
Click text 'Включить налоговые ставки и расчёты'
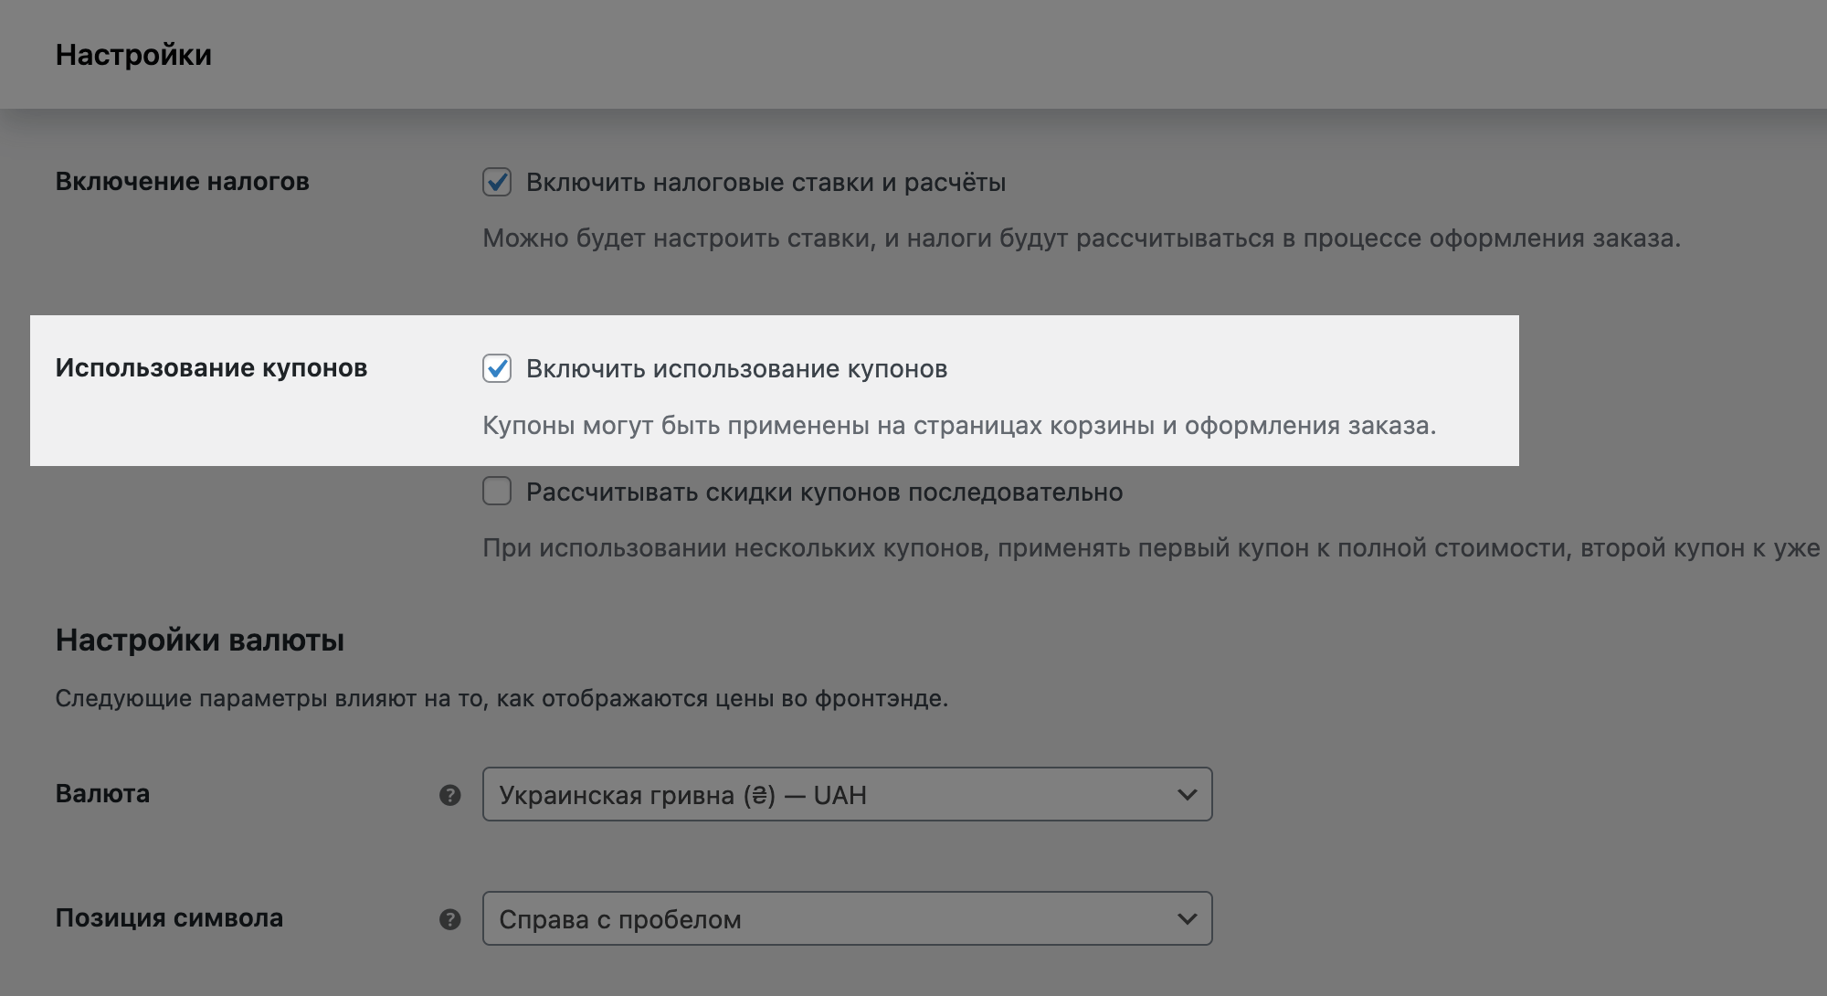[x=766, y=183]
